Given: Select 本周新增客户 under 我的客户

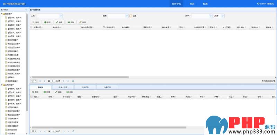Looking at the screenshot, I should [x=13, y=51].
